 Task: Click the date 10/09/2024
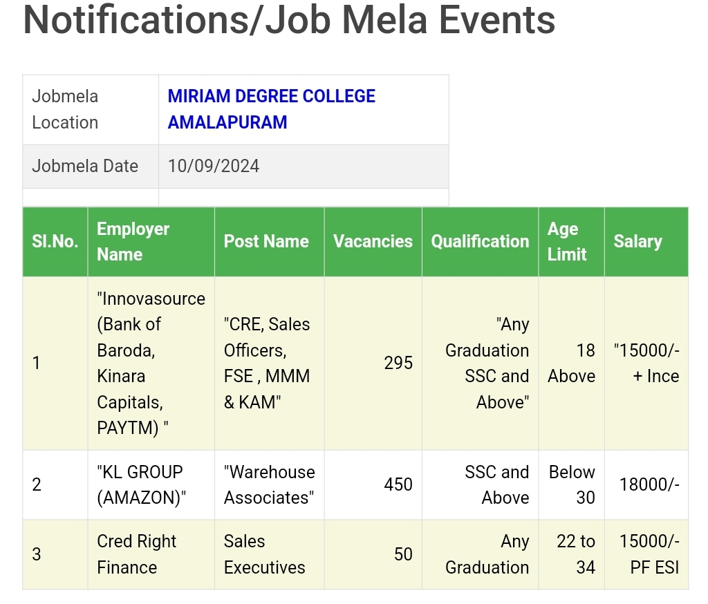tap(214, 166)
